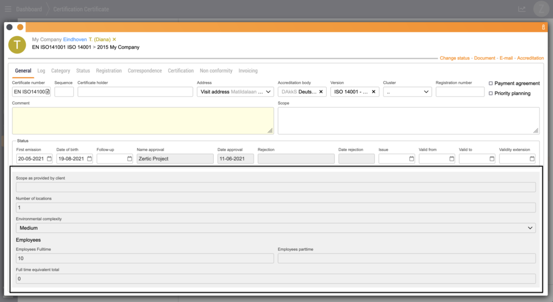Remove the T. (Diana) contact tag
The image size is (553, 302).
[114, 39]
